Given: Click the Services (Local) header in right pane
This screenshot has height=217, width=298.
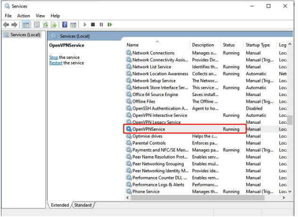Looking at the screenshot, I should (x=75, y=36).
